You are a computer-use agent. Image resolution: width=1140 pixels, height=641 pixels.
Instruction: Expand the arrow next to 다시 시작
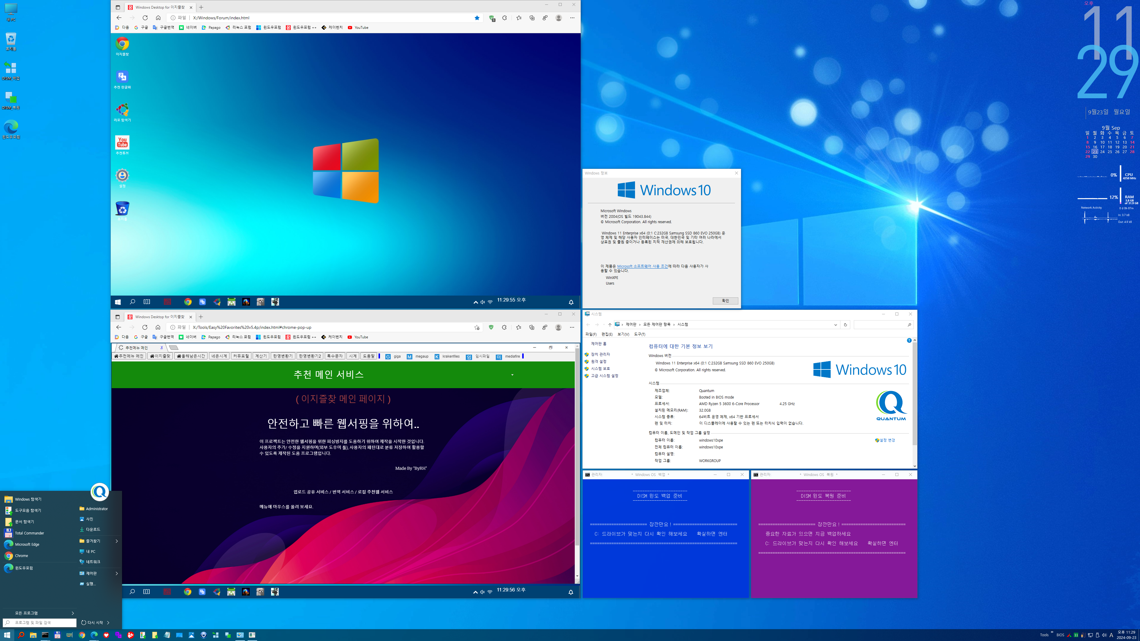click(108, 622)
